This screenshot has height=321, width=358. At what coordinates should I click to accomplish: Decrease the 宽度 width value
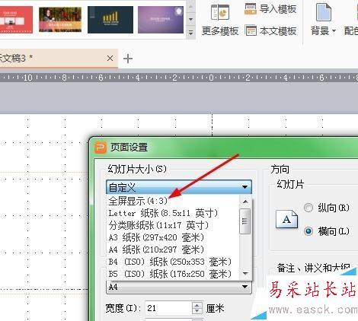pos(197,311)
